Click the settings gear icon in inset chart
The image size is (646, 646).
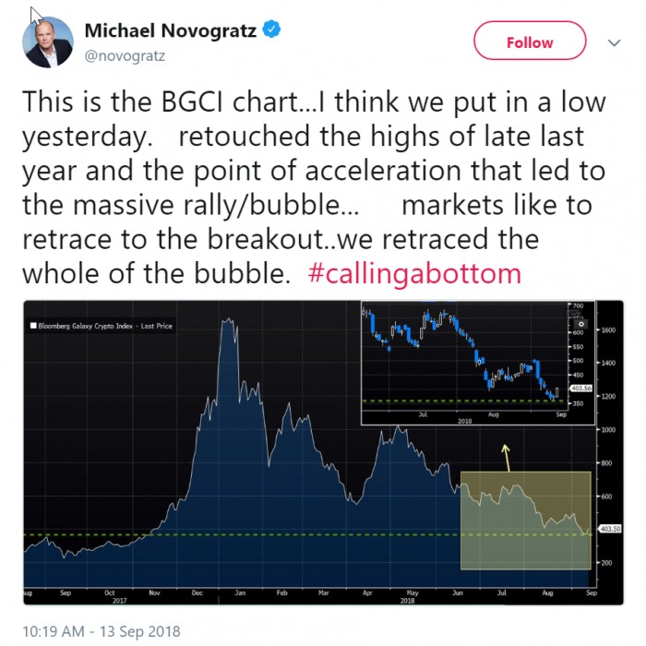(x=580, y=324)
